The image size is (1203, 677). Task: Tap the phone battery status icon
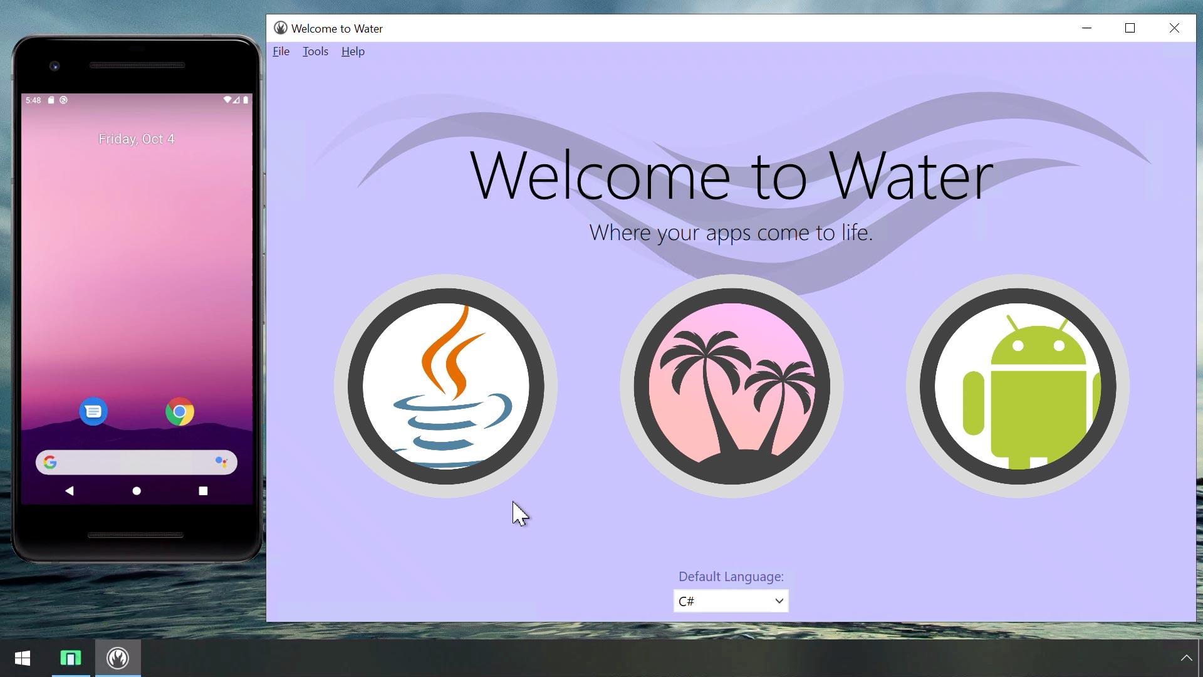point(246,100)
